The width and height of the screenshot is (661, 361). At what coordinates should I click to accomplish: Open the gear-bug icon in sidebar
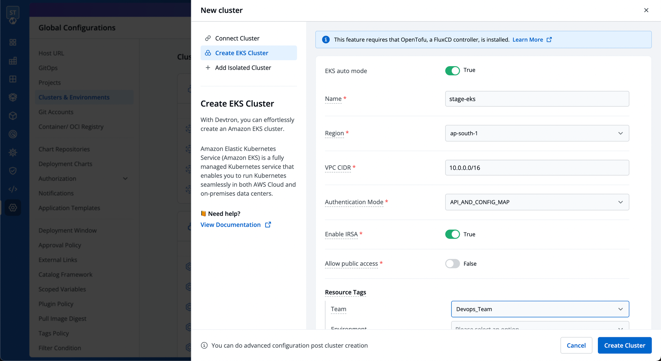[x=13, y=152]
